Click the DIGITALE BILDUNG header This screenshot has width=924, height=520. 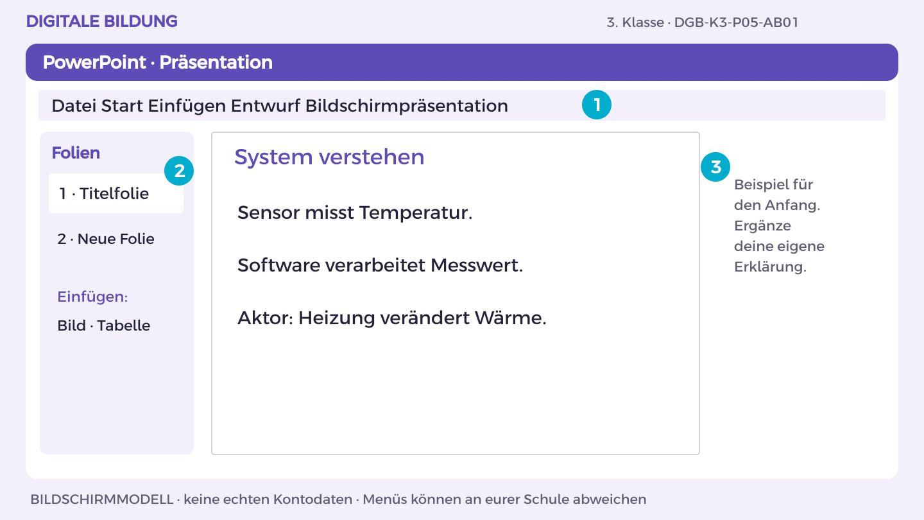(102, 21)
